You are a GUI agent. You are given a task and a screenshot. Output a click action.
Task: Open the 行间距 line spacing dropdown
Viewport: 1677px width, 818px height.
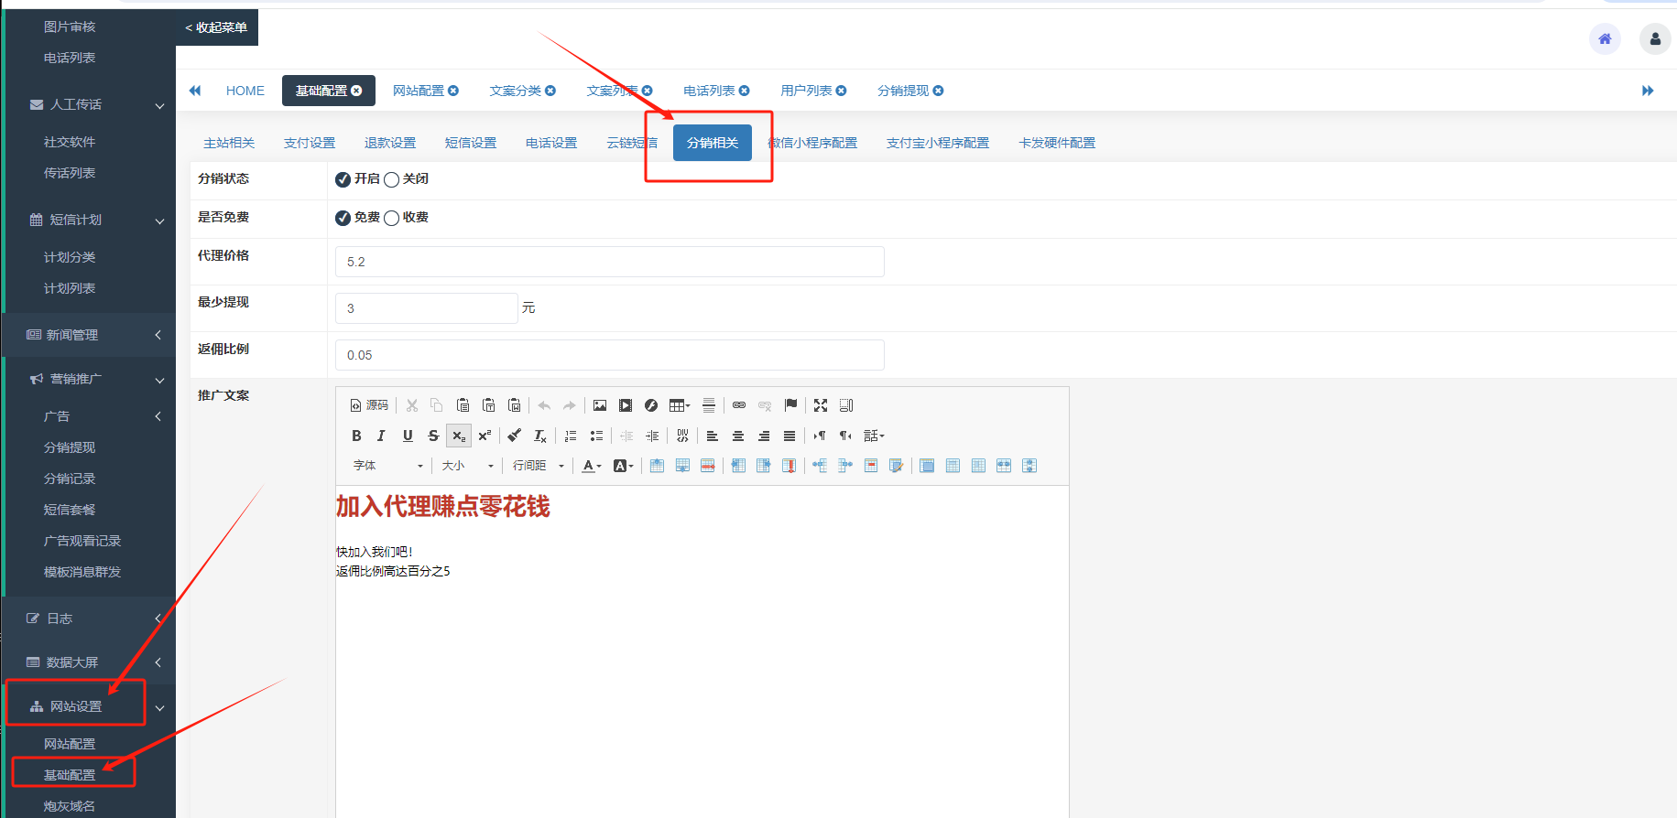(x=539, y=466)
